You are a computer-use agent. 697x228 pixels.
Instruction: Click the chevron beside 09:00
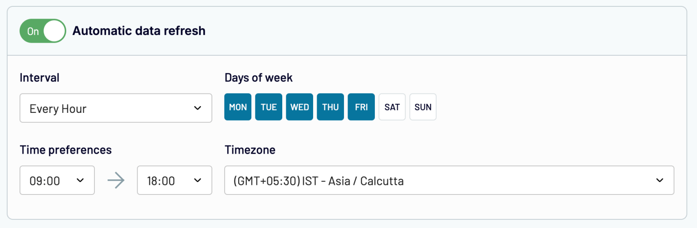click(80, 180)
